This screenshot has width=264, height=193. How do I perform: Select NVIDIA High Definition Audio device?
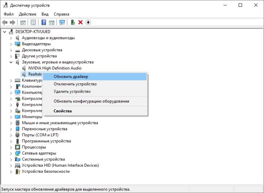[x=55, y=68]
